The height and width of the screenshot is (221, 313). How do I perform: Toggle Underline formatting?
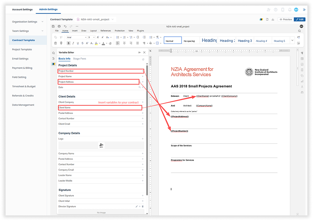(x=78, y=43)
